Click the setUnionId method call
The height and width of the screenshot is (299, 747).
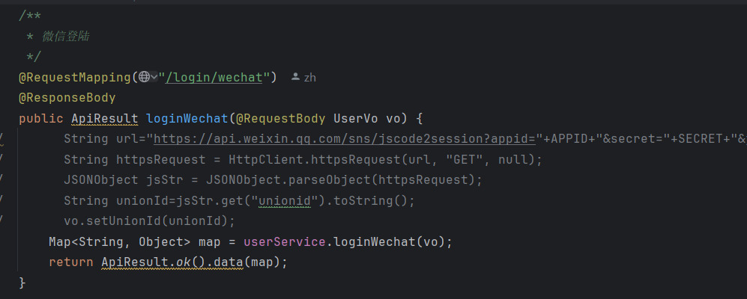click(x=118, y=221)
